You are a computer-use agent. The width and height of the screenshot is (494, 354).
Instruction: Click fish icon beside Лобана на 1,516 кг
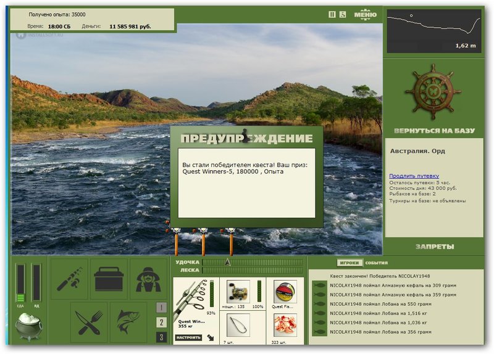point(319,313)
